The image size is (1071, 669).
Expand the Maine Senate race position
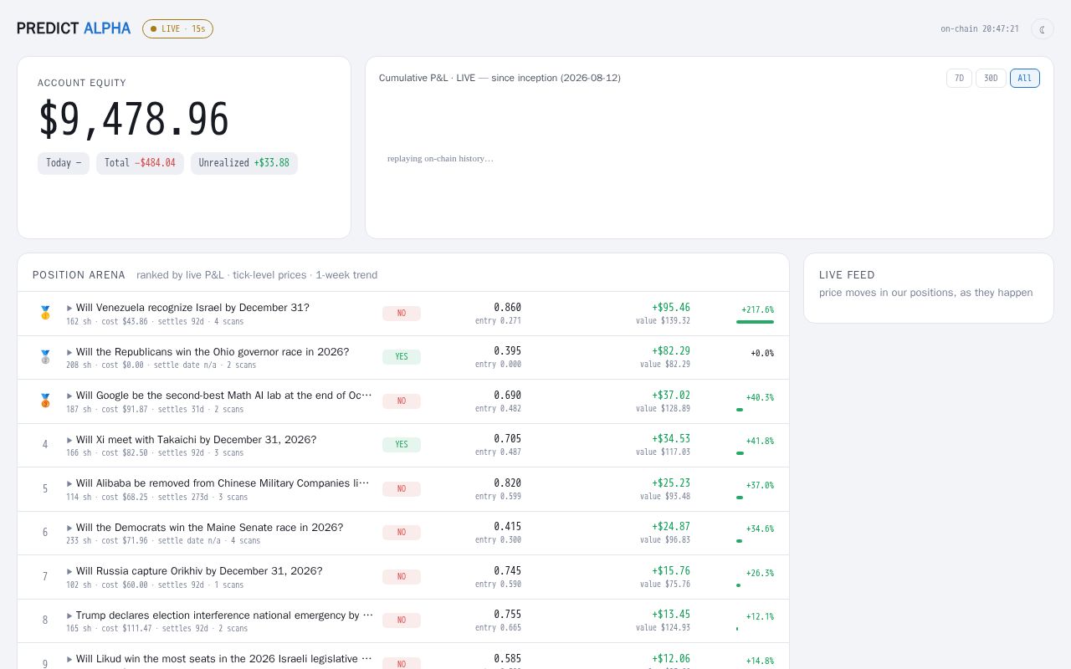403,533
